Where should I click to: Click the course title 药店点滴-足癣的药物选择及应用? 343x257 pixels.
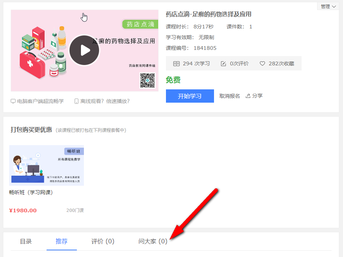(x=208, y=14)
